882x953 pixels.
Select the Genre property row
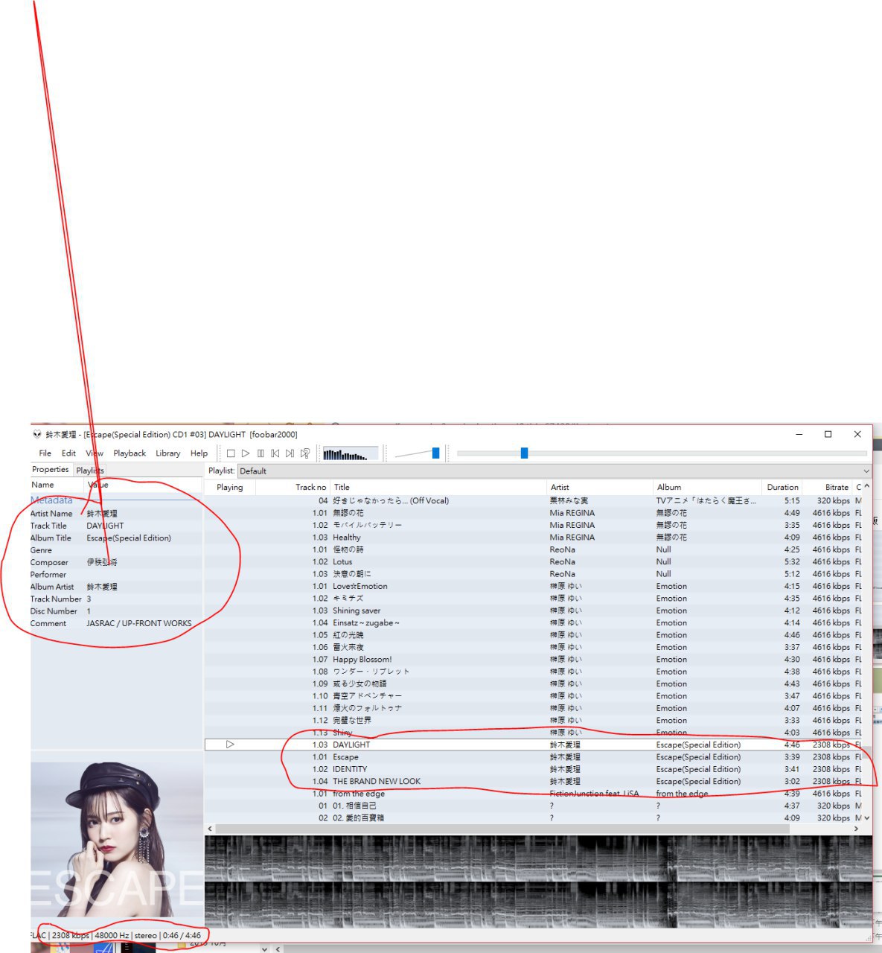click(116, 550)
